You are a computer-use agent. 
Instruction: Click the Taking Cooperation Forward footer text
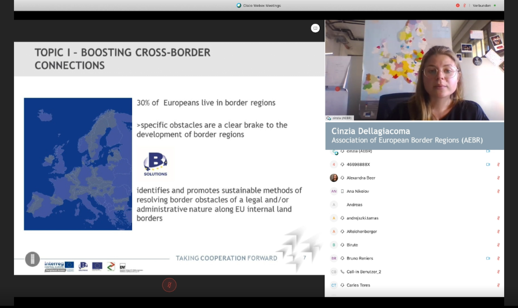227,258
